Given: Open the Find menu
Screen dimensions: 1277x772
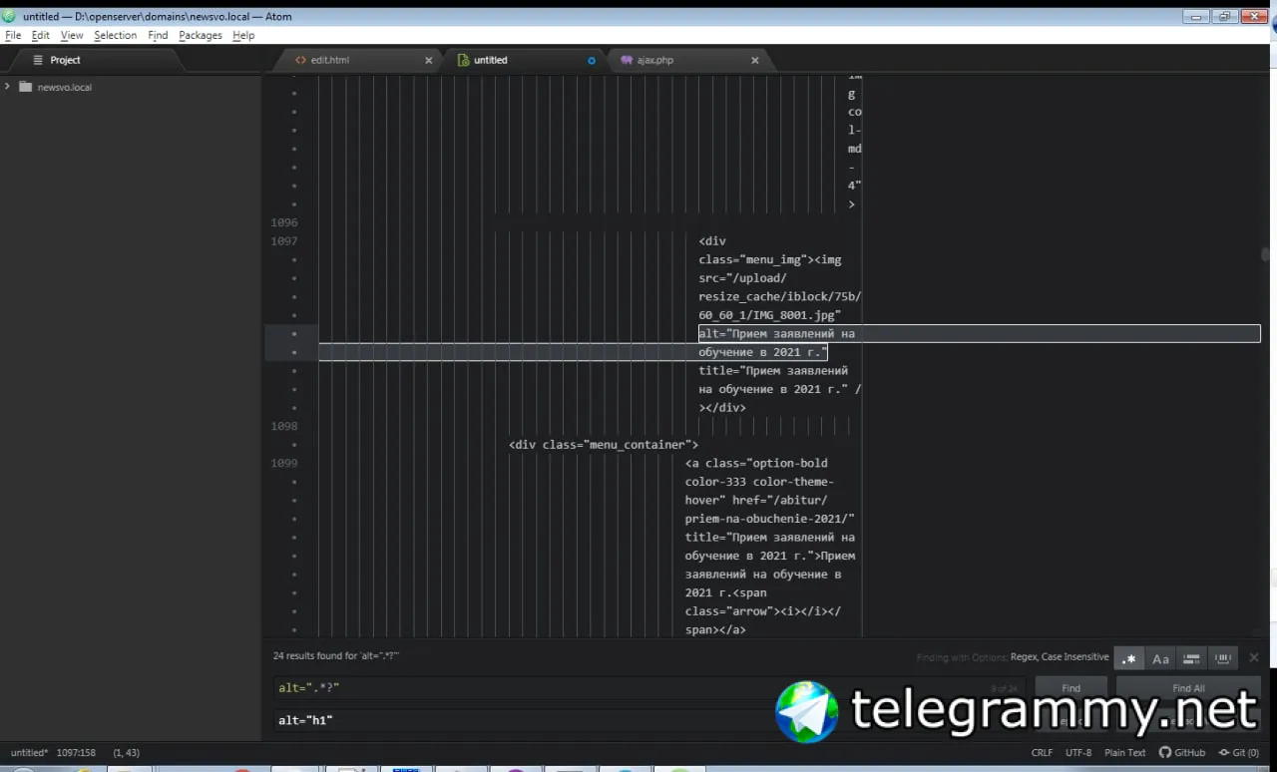Looking at the screenshot, I should pyautogui.click(x=158, y=35).
